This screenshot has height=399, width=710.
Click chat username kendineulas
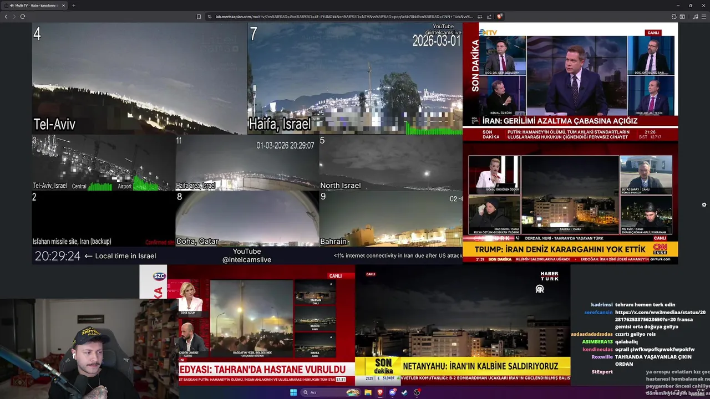click(597, 350)
